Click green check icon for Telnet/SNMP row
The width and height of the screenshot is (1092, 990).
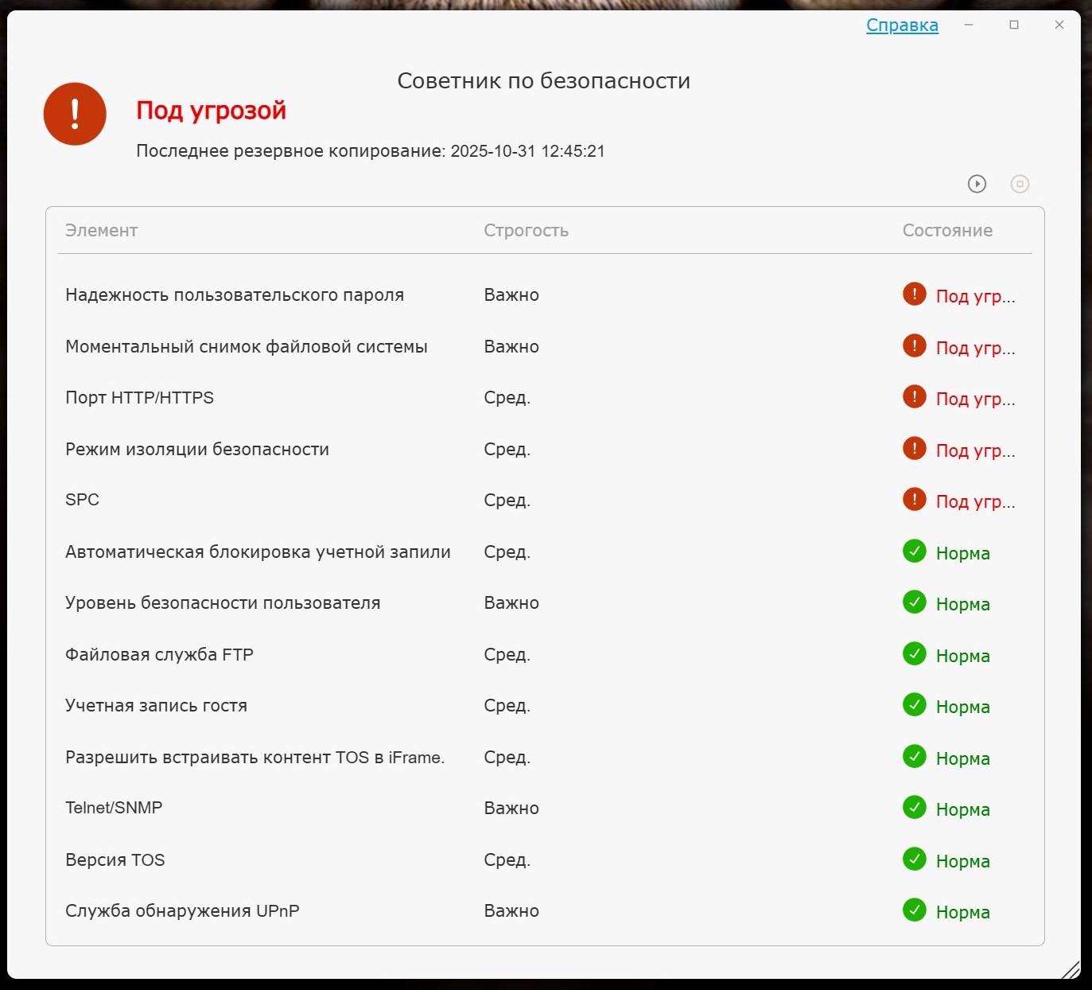click(915, 808)
